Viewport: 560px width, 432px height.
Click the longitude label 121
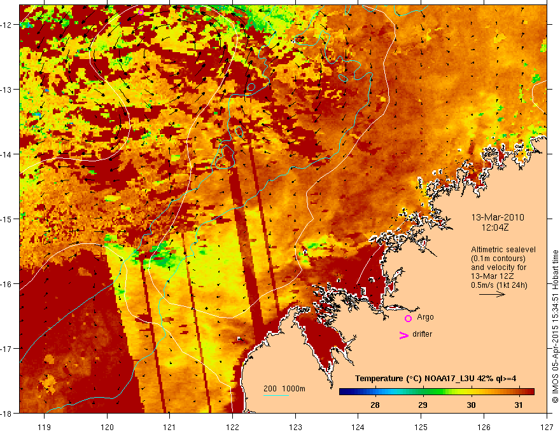point(170,427)
